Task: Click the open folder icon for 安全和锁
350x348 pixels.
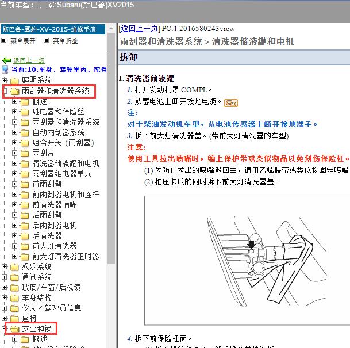Action: click(15, 329)
